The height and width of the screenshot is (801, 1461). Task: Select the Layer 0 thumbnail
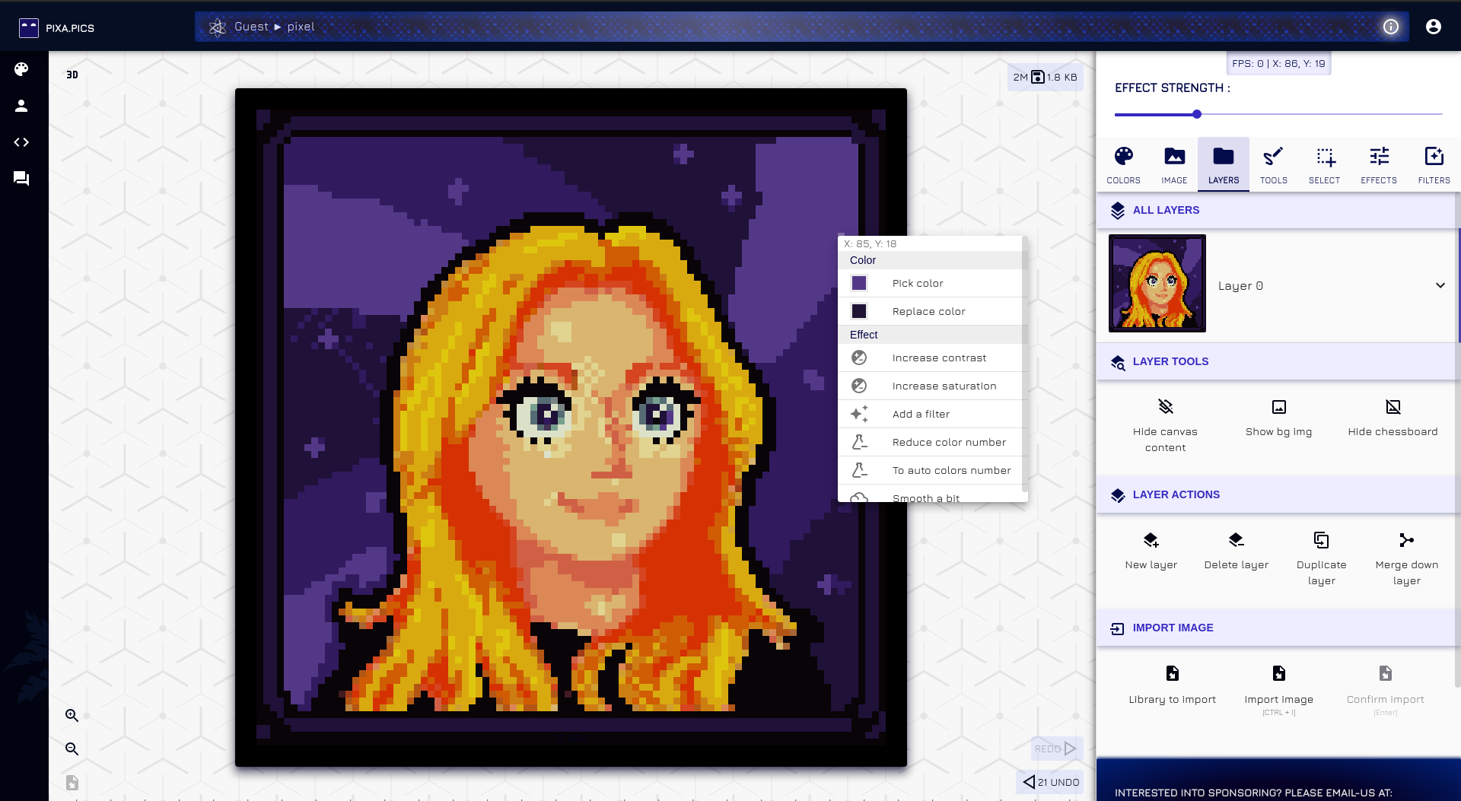click(x=1157, y=284)
